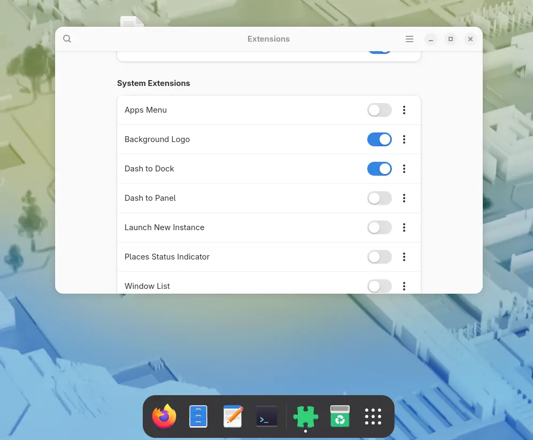533x440 pixels.
Task: Open the Files manager in dock
Action: 198,416
